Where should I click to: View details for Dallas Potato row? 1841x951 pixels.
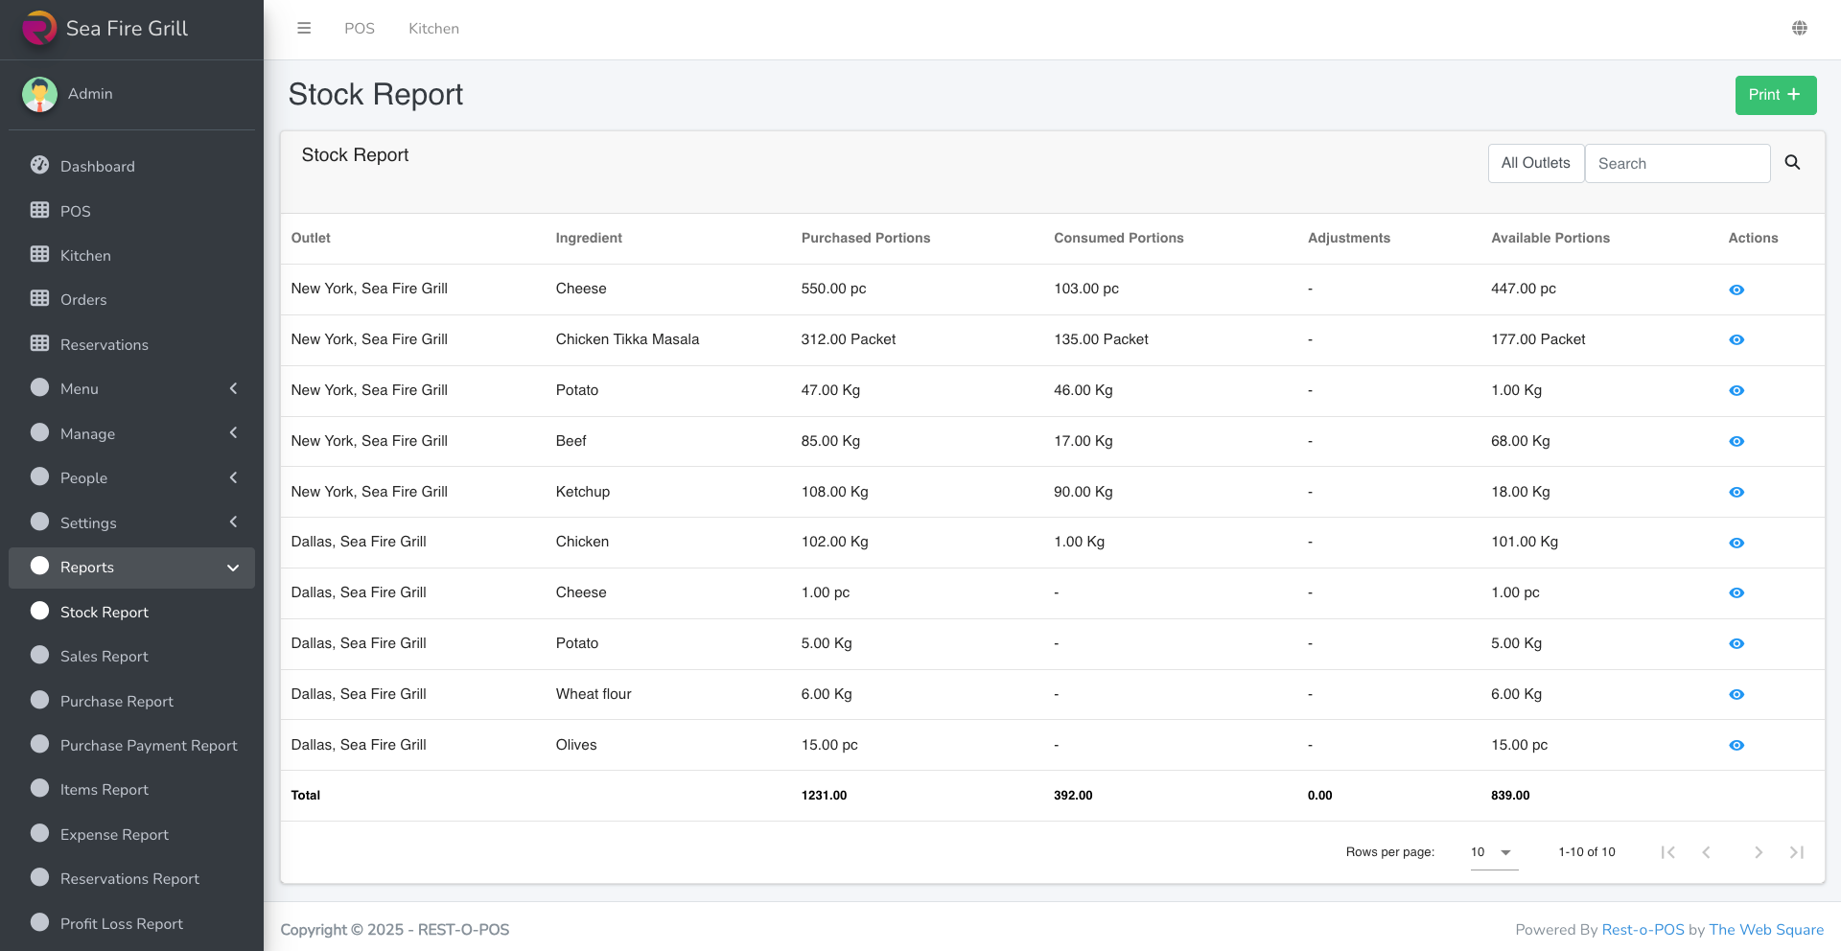click(1736, 644)
